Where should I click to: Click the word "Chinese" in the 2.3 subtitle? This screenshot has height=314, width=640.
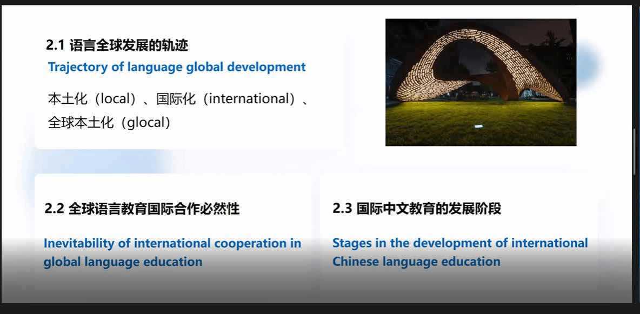point(356,262)
